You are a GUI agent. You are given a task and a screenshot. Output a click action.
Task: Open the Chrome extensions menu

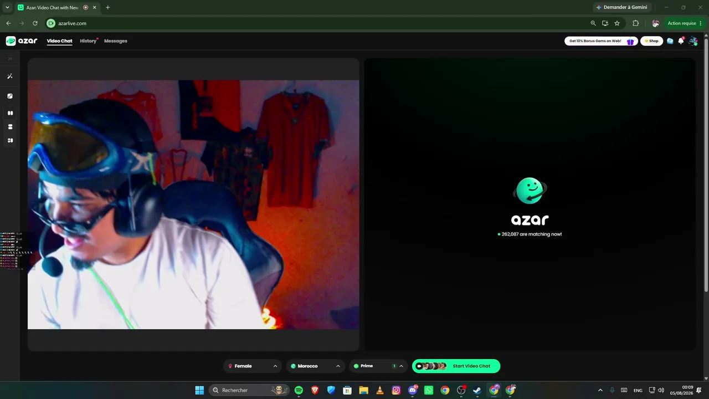tap(636, 23)
